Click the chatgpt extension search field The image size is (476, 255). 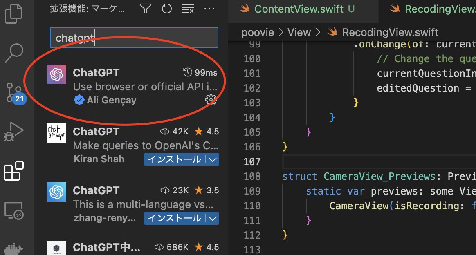pyautogui.click(x=134, y=38)
